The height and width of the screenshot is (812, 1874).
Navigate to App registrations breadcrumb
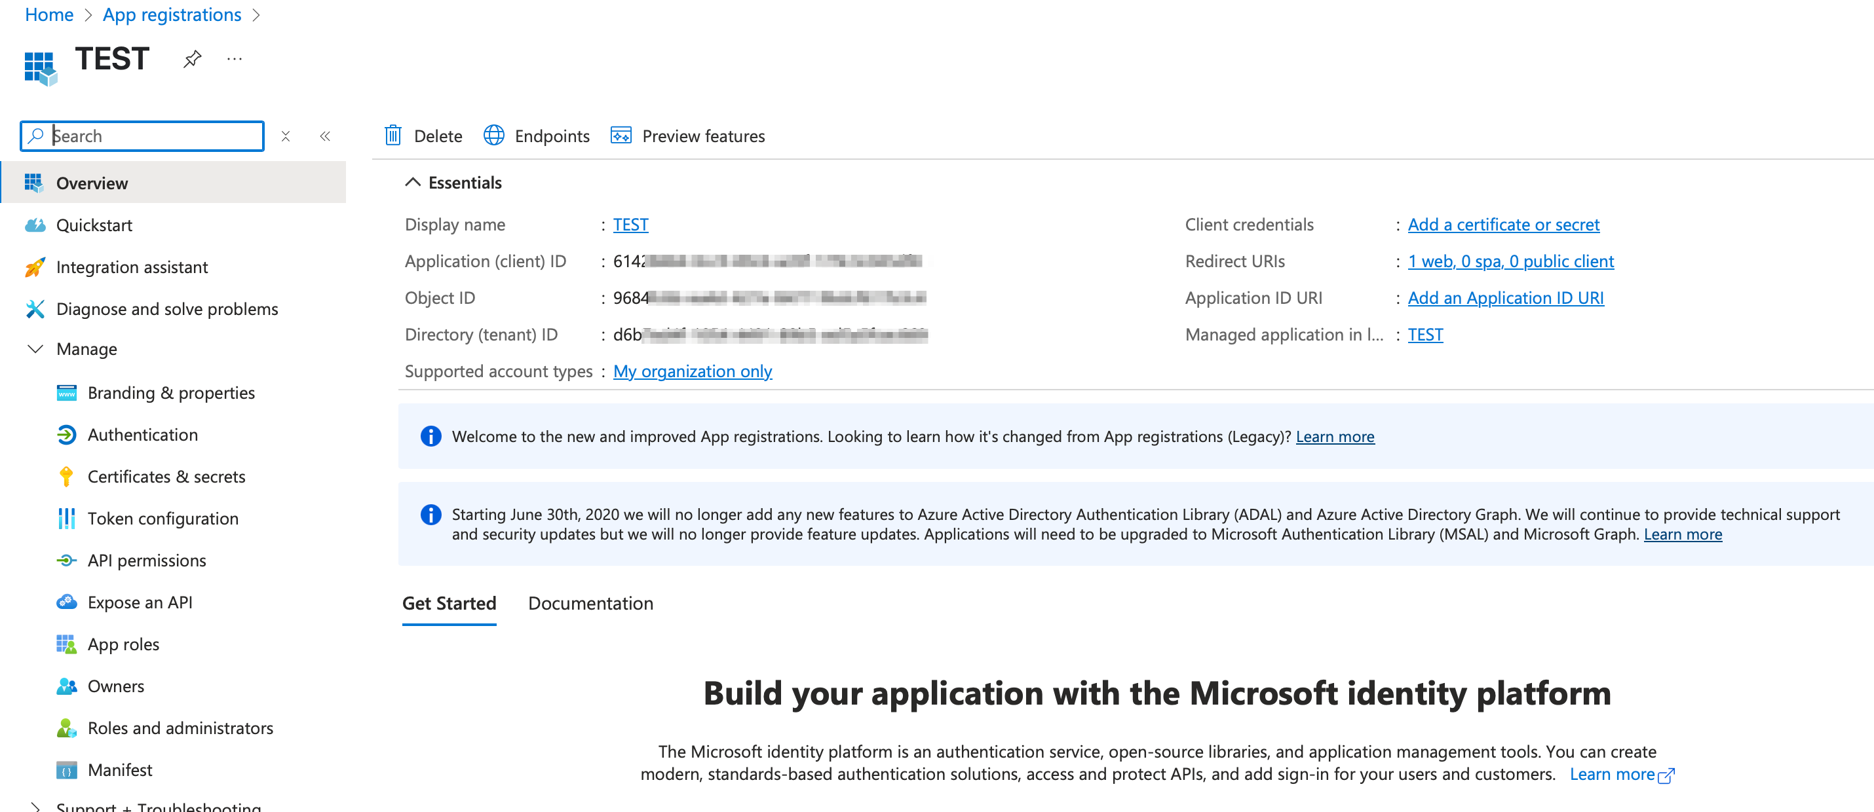click(x=172, y=14)
